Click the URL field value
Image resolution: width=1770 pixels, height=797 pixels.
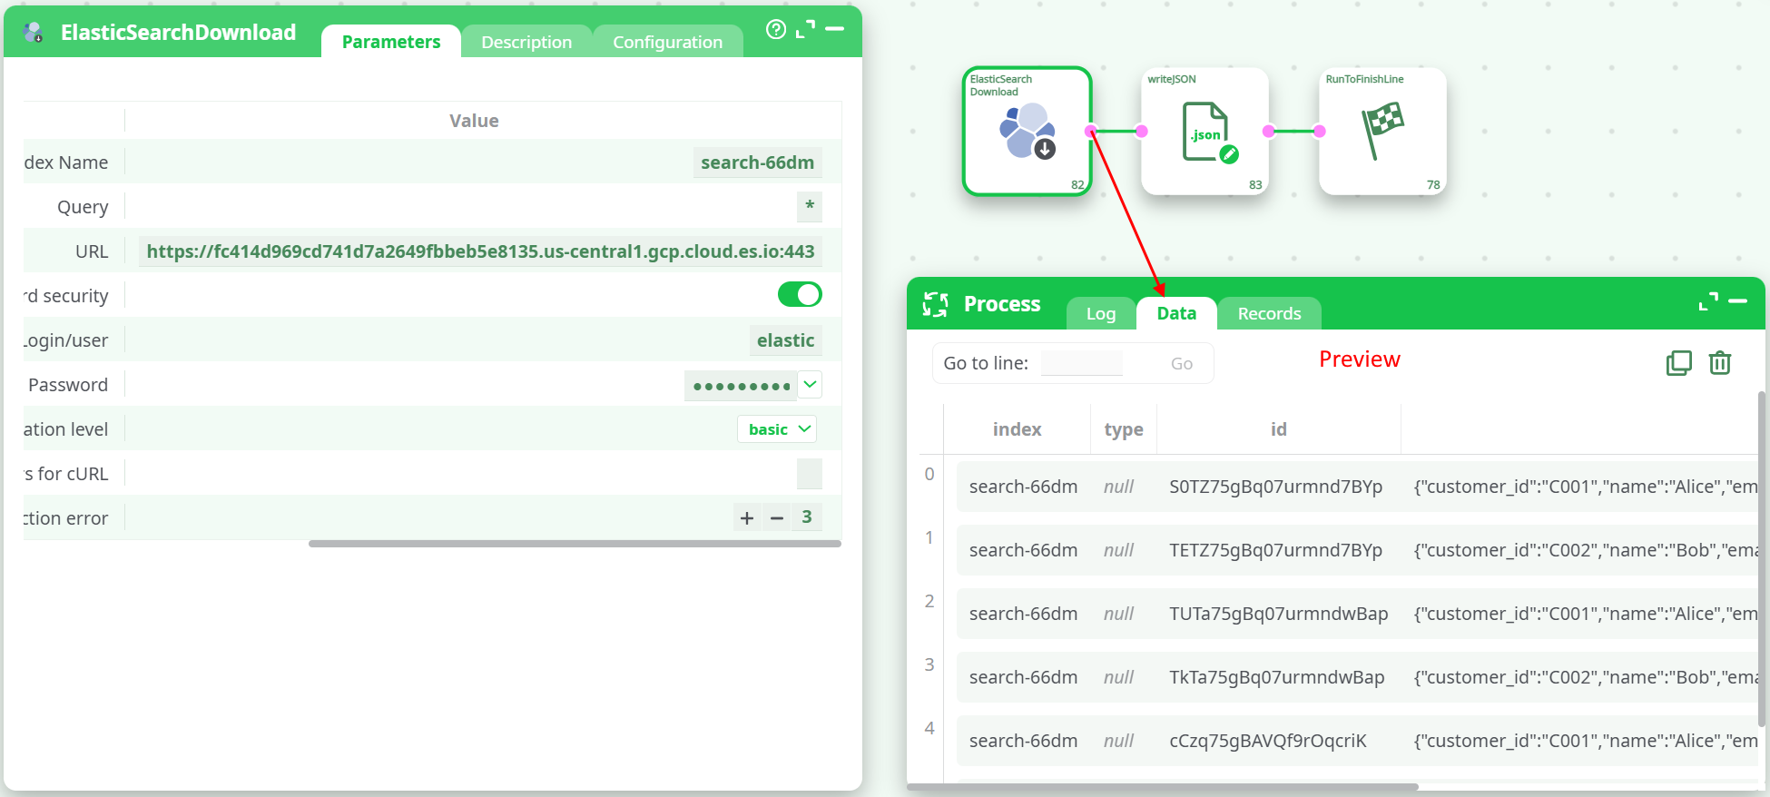pyautogui.click(x=480, y=251)
